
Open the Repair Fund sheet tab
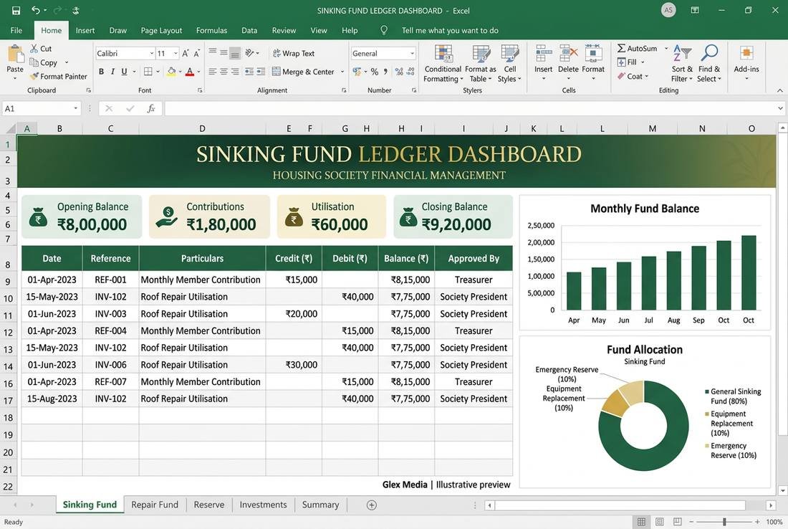click(154, 505)
